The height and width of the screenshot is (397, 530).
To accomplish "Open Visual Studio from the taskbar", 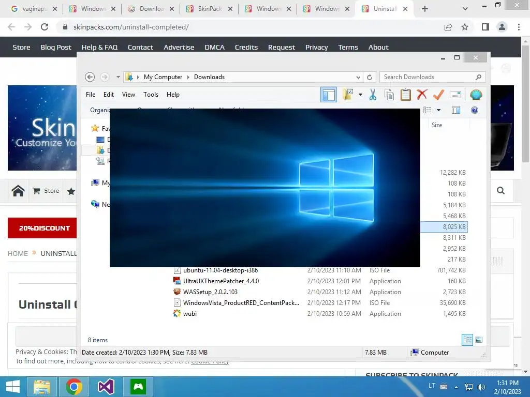I will click(106, 387).
